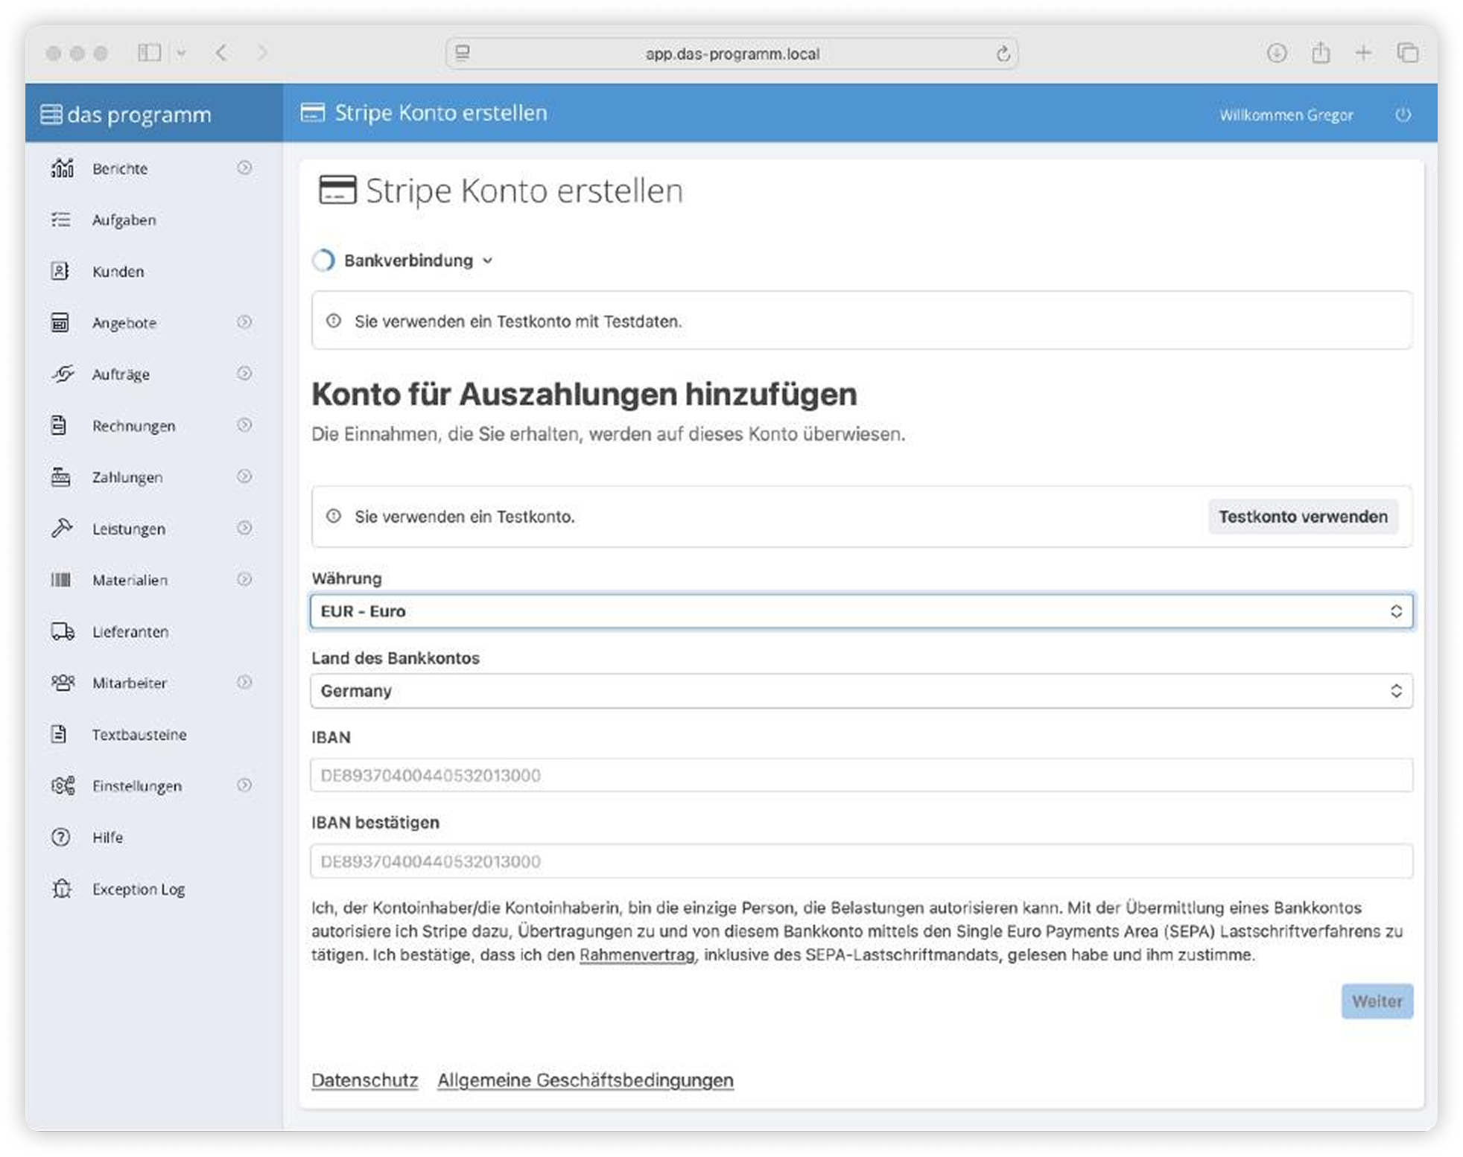Click the Lieferanten truck icon
This screenshot has height=1157, width=1463.
pyautogui.click(x=63, y=631)
